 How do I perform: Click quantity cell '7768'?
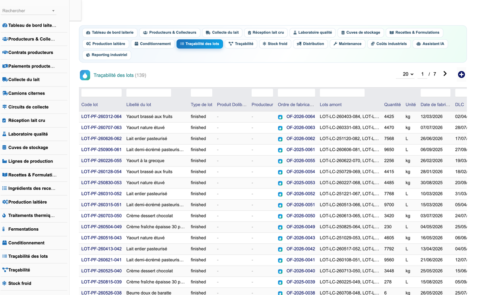389,194
